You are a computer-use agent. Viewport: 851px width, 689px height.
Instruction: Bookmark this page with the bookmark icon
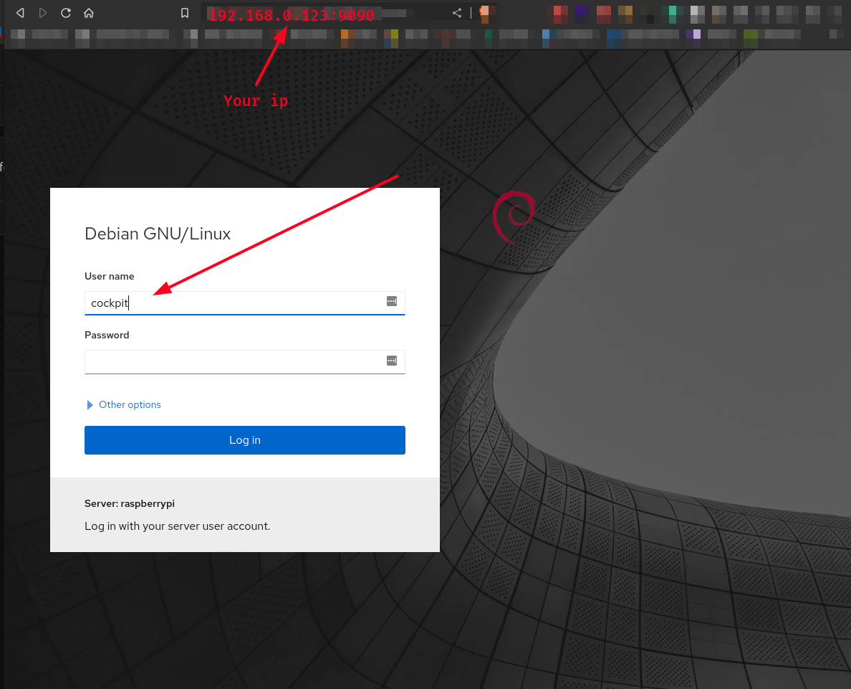[x=185, y=13]
